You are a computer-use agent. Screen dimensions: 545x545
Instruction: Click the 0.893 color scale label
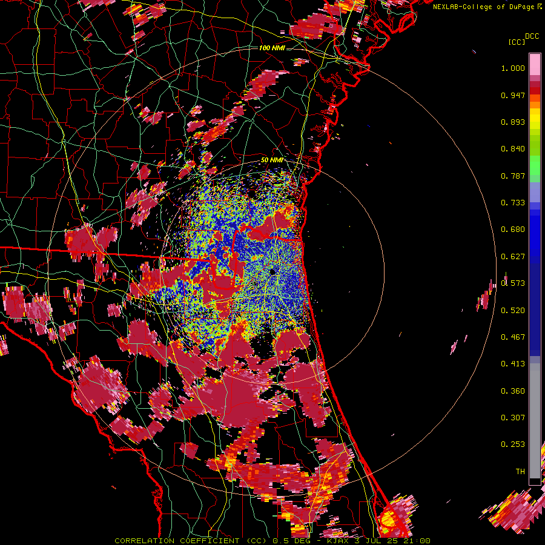[x=513, y=122]
